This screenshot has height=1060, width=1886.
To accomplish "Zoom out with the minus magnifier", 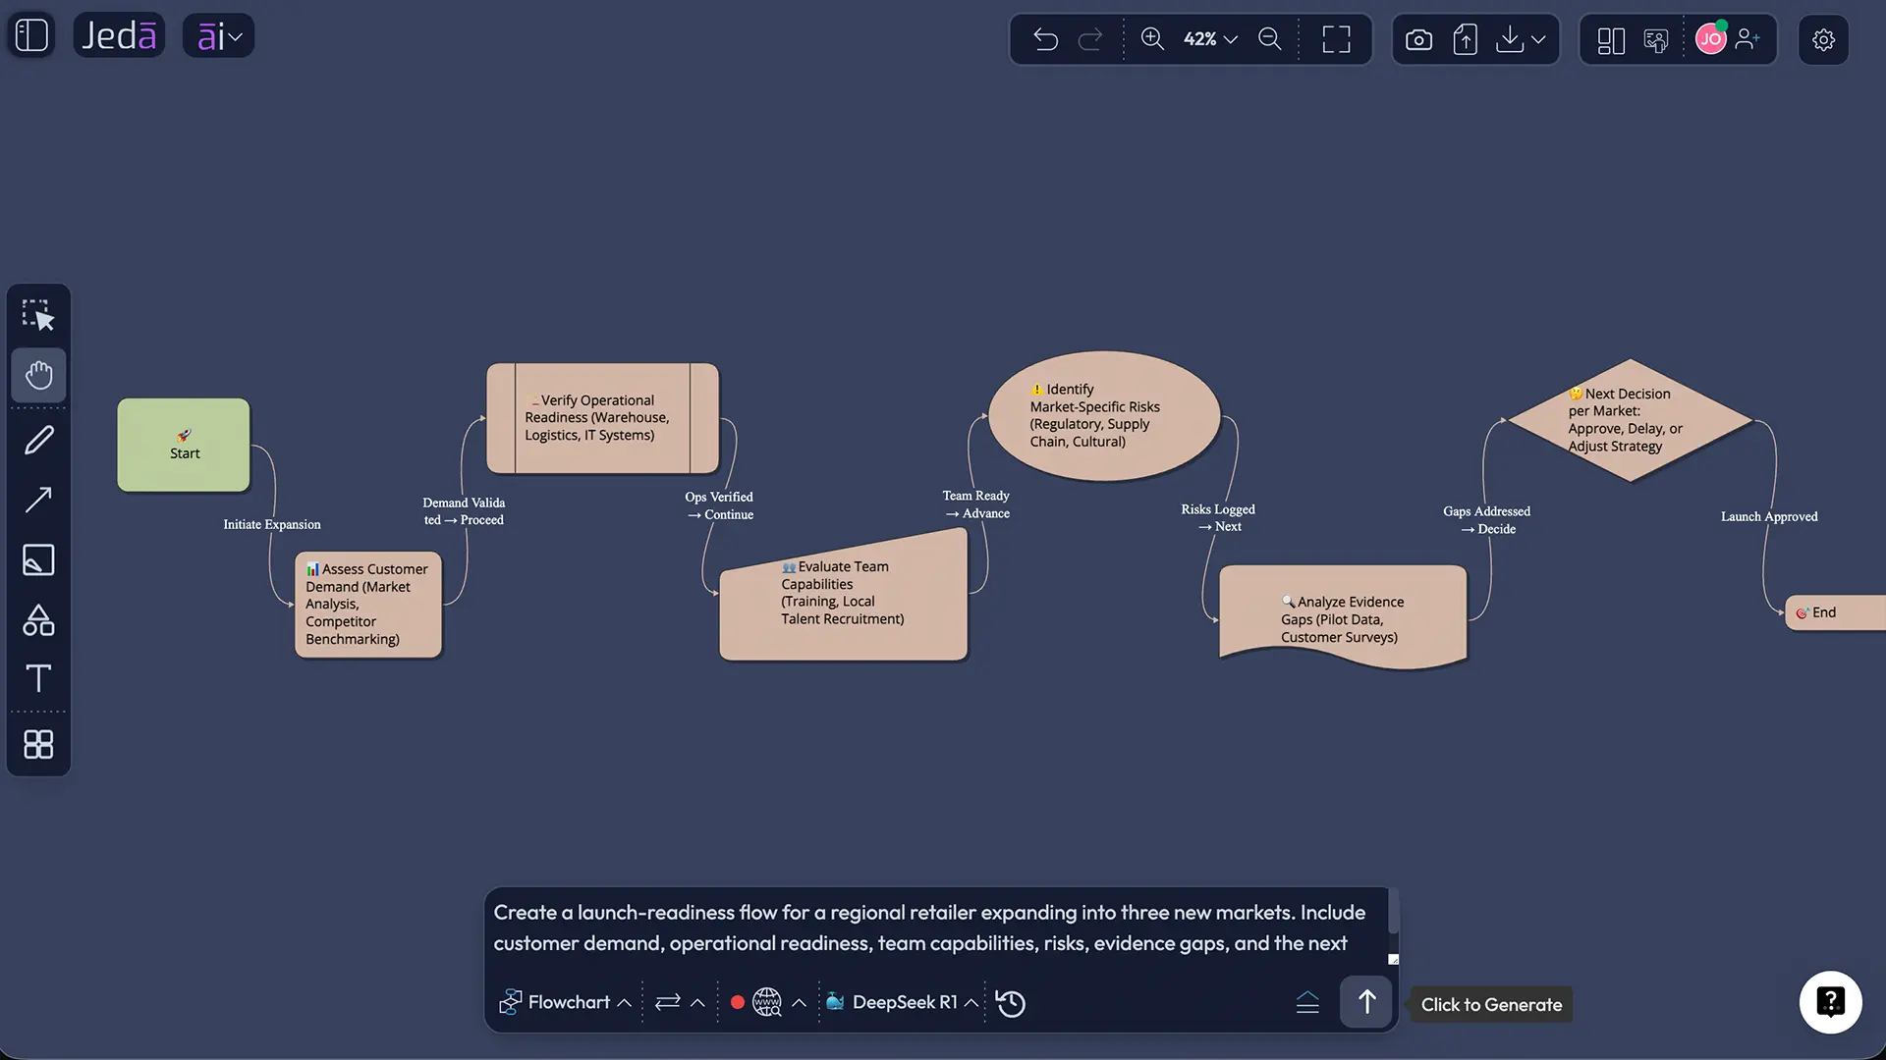I will coord(1270,38).
